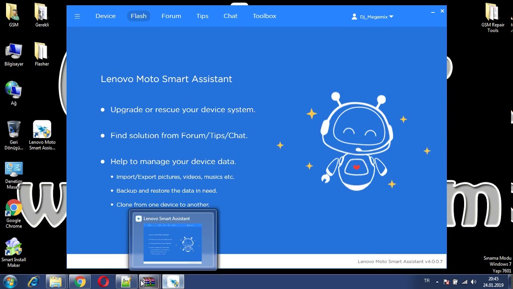
Task: Select the Geri Dönüşüm recycle bin
Action: click(x=14, y=135)
